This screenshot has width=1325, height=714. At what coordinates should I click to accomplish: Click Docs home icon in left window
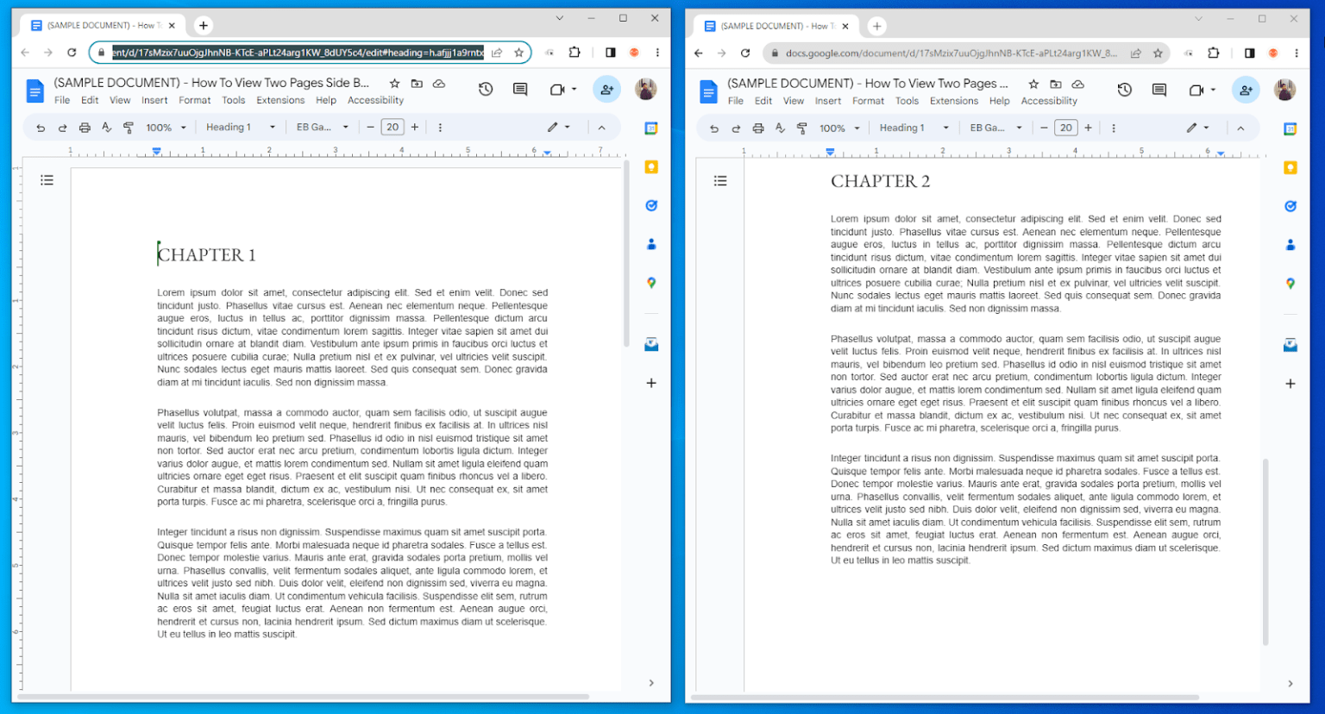[35, 90]
